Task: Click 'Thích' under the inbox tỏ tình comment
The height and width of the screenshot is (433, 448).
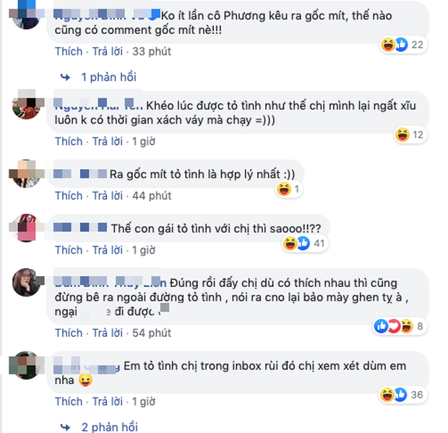Action: point(69,402)
